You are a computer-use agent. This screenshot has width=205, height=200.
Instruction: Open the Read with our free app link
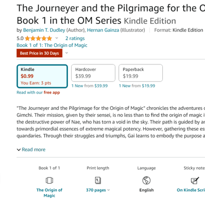pyautogui.click(x=38, y=92)
